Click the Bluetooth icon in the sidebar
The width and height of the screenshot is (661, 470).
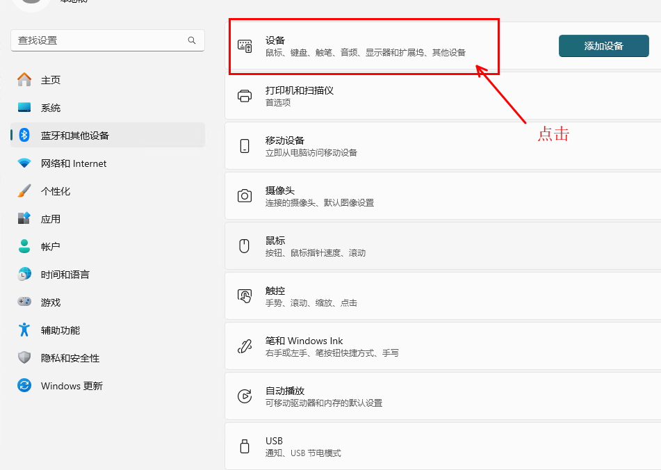coord(24,136)
